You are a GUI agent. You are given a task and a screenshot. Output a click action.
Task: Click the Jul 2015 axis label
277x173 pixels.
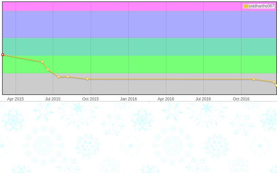click(x=53, y=99)
